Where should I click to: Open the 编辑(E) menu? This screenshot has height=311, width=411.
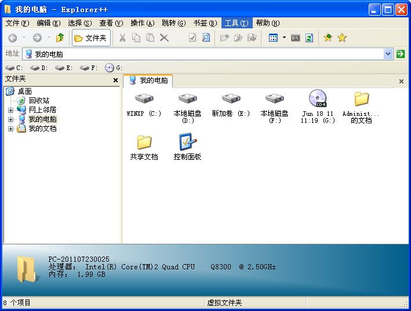(49, 23)
